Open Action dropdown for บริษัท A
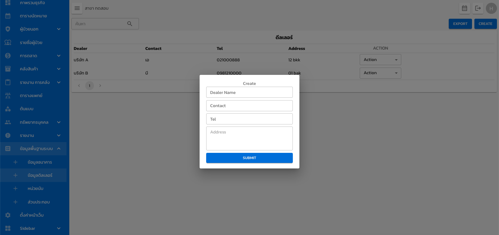499x235 pixels. 380,60
